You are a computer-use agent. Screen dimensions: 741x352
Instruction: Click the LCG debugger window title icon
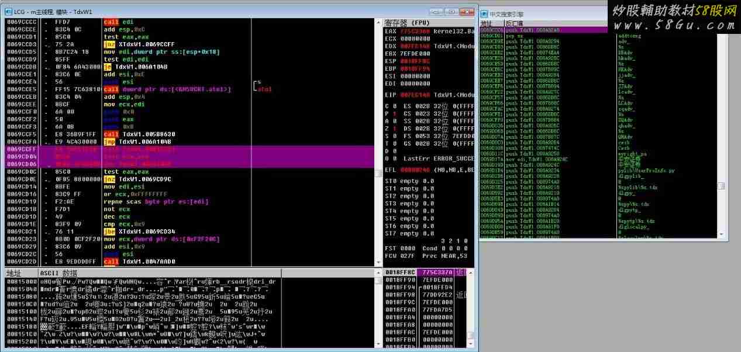point(8,12)
